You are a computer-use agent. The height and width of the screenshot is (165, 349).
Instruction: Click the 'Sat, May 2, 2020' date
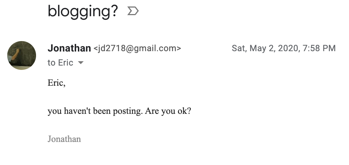tap(264, 48)
